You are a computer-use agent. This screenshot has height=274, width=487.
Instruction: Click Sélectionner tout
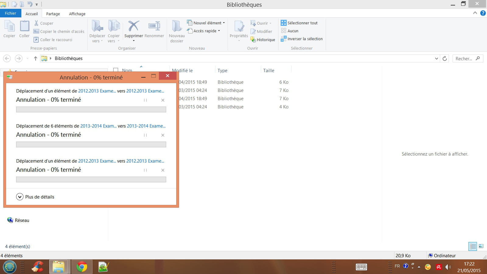299,23
